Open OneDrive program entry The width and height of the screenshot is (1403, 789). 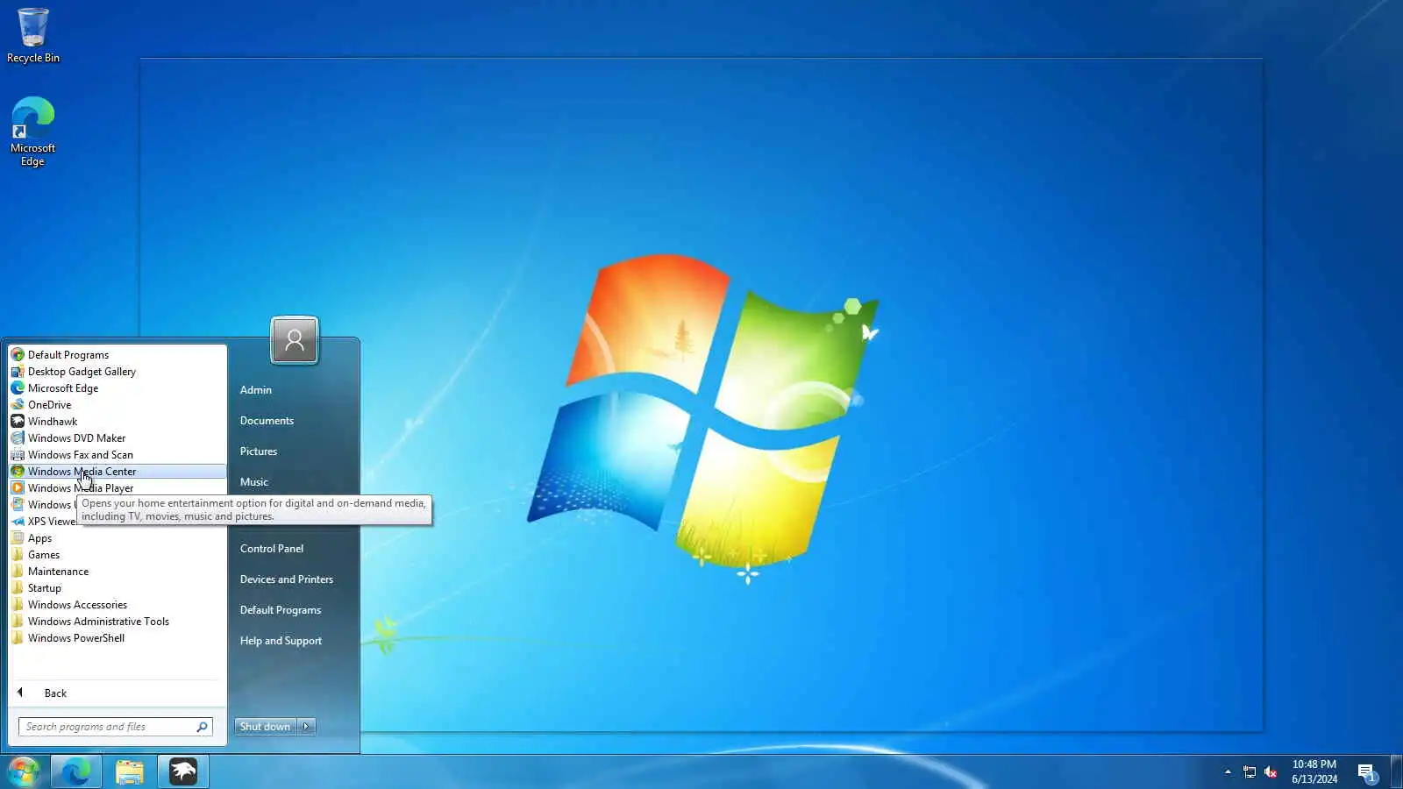click(x=118, y=405)
